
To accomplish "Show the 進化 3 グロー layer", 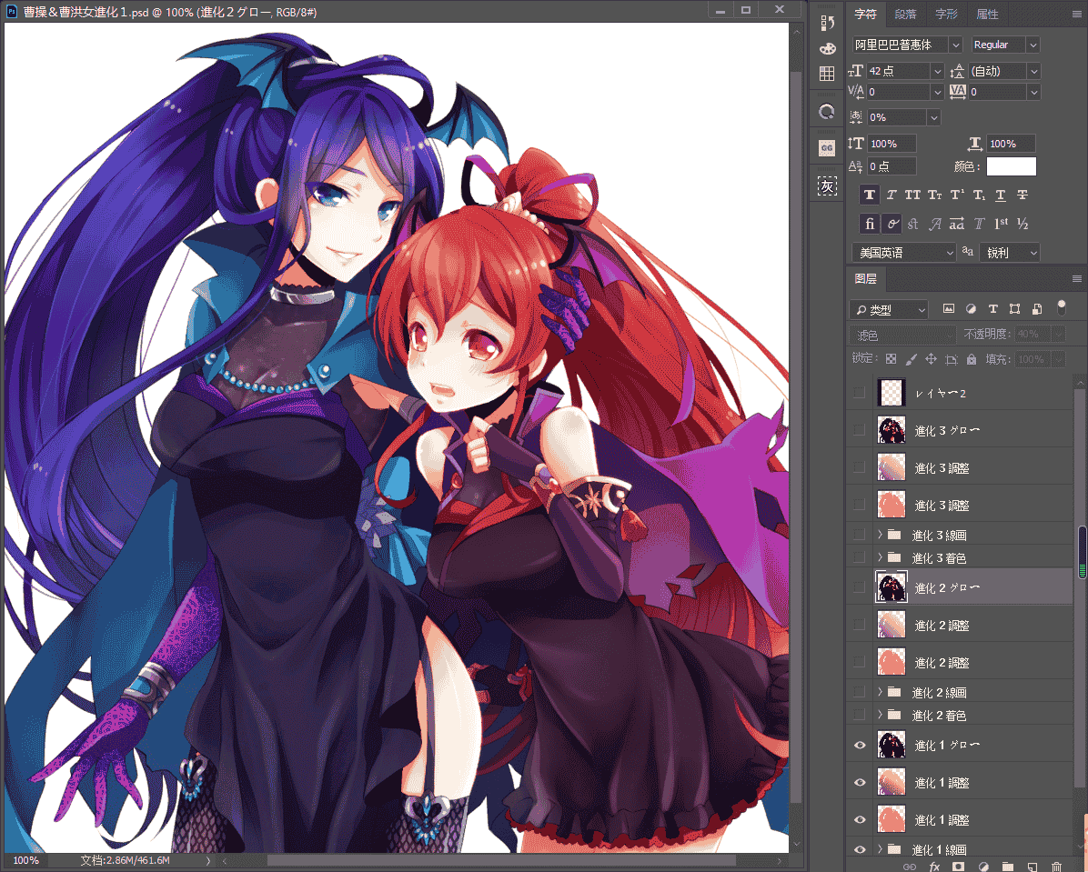I will click(x=860, y=430).
